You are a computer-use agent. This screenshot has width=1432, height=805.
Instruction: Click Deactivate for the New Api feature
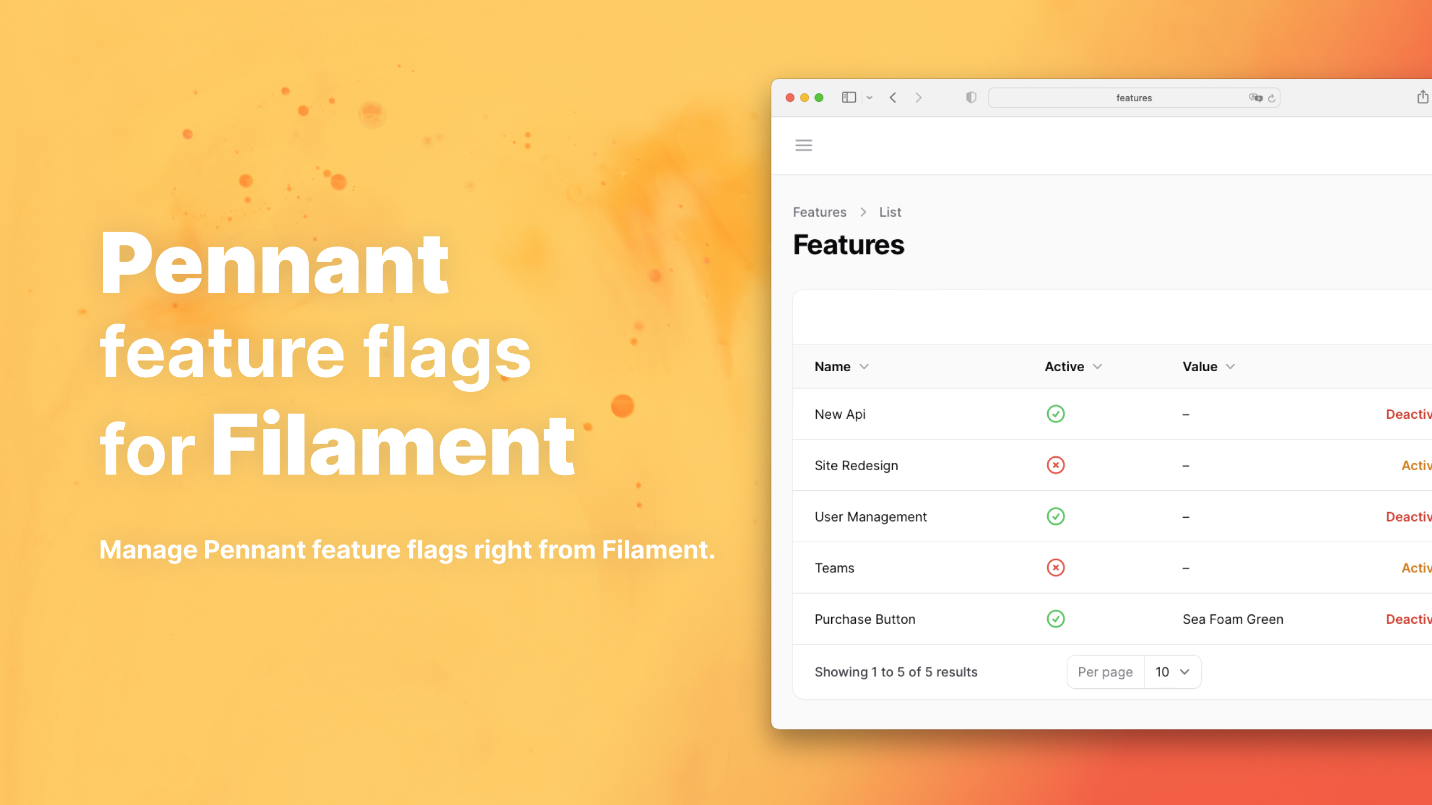(1410, 414)
